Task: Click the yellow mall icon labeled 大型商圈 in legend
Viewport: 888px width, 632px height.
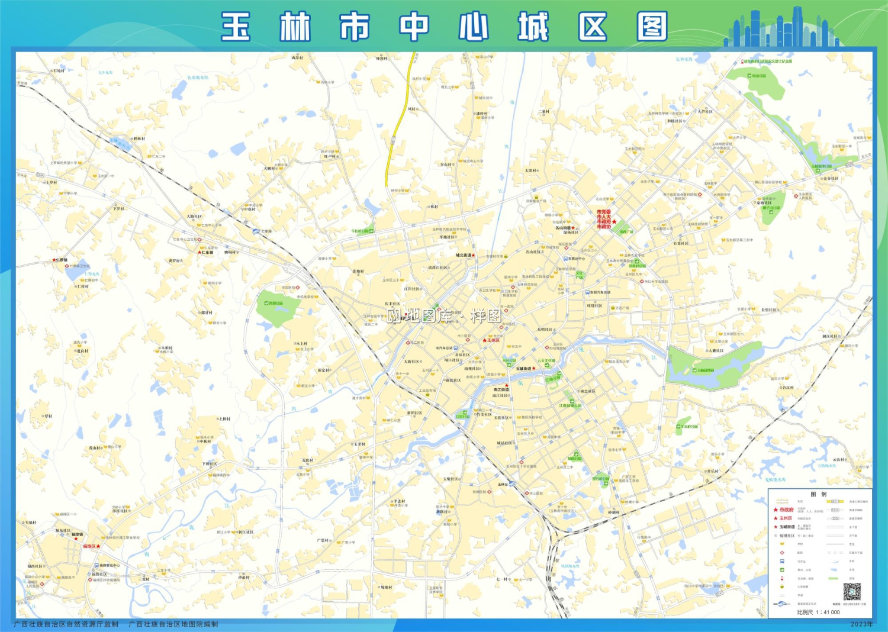Action: point(781,586)
